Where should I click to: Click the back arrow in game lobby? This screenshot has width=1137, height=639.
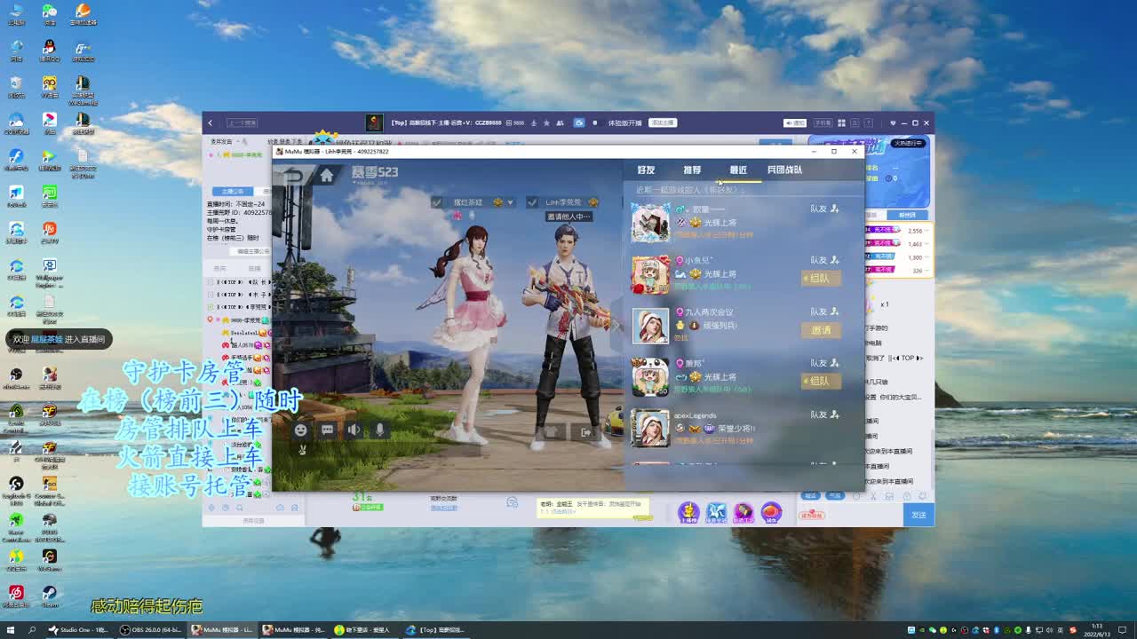point(293,176)
